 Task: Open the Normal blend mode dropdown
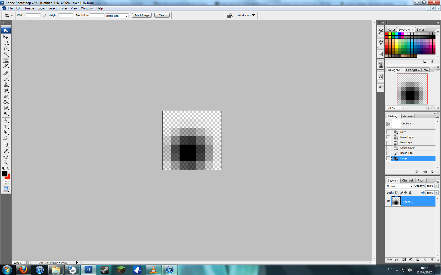(399, 186)
